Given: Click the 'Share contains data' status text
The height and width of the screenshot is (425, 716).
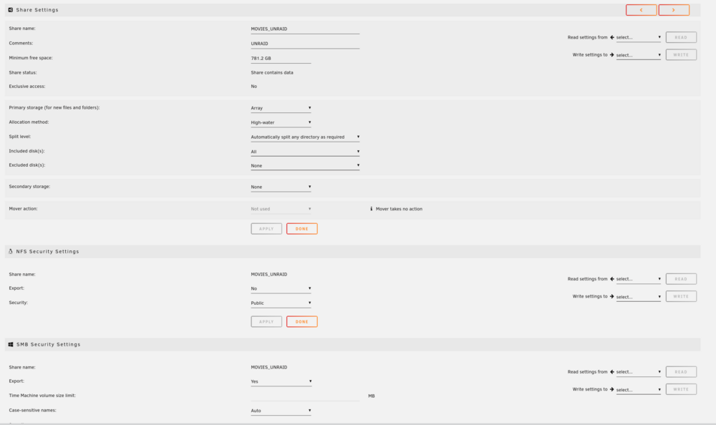Looking at the screenshot, I should click(x=272, y=72).
